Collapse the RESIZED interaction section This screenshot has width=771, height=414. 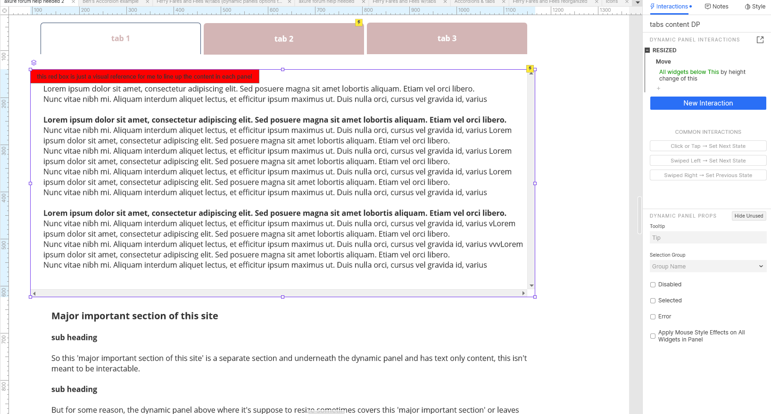(x=647, y=50)
